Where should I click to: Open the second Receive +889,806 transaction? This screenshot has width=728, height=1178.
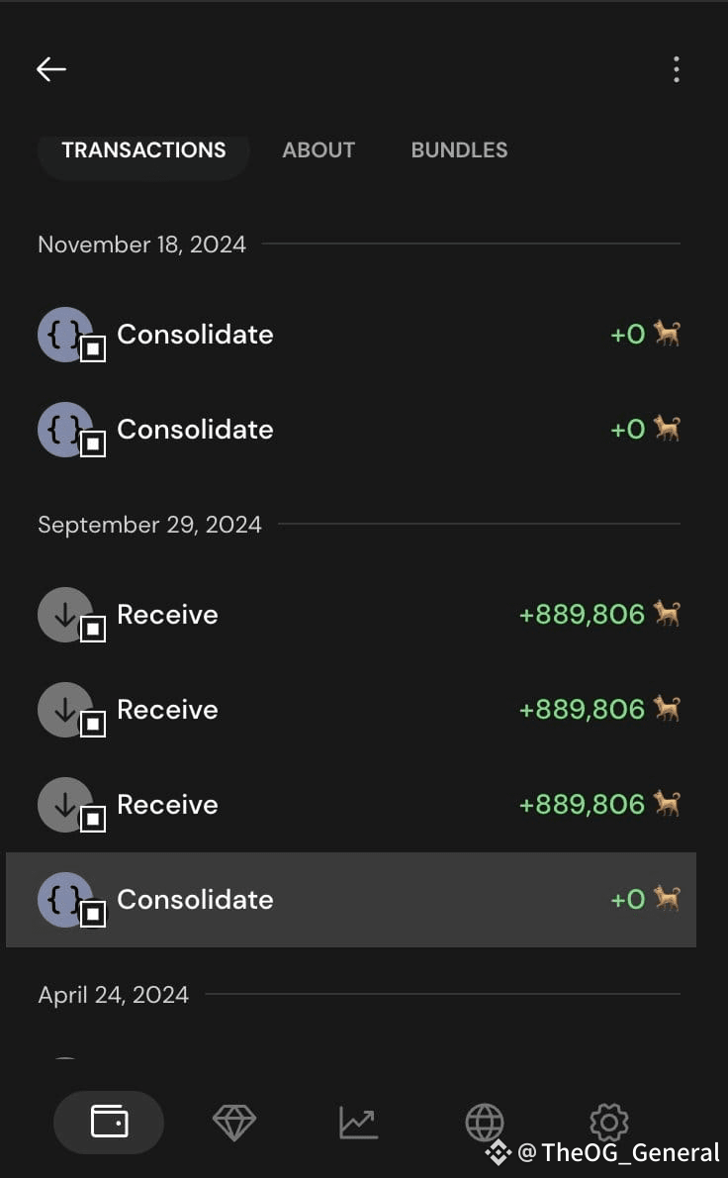359,709
